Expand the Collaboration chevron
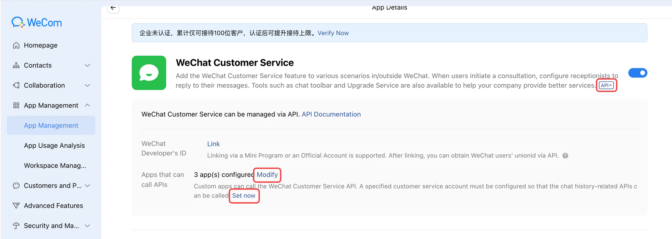 87,85
